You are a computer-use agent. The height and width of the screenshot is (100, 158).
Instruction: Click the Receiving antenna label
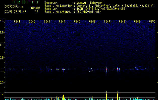(58, 12)
